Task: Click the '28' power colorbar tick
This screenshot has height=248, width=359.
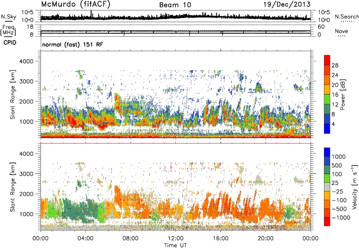Action: 335,65
